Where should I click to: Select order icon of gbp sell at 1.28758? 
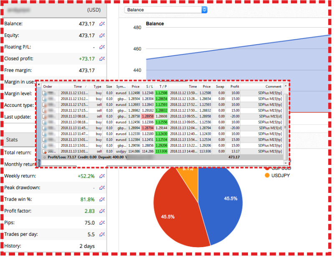tap(44, 116)
